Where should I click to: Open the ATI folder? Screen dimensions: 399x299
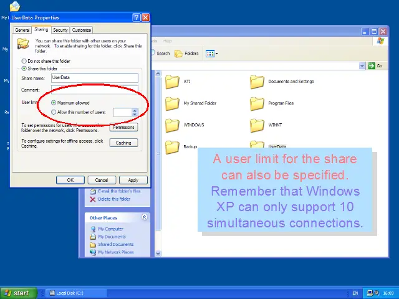tap(172, 82)
